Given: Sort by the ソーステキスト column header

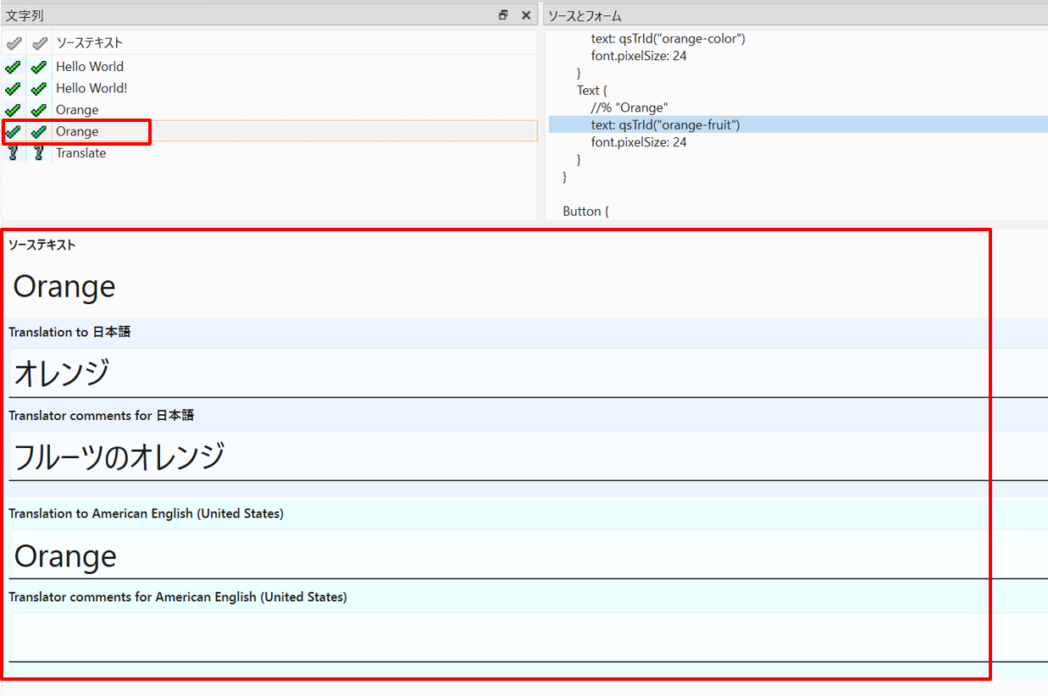Looking at the screenshot, I should [x=89, y=43].
